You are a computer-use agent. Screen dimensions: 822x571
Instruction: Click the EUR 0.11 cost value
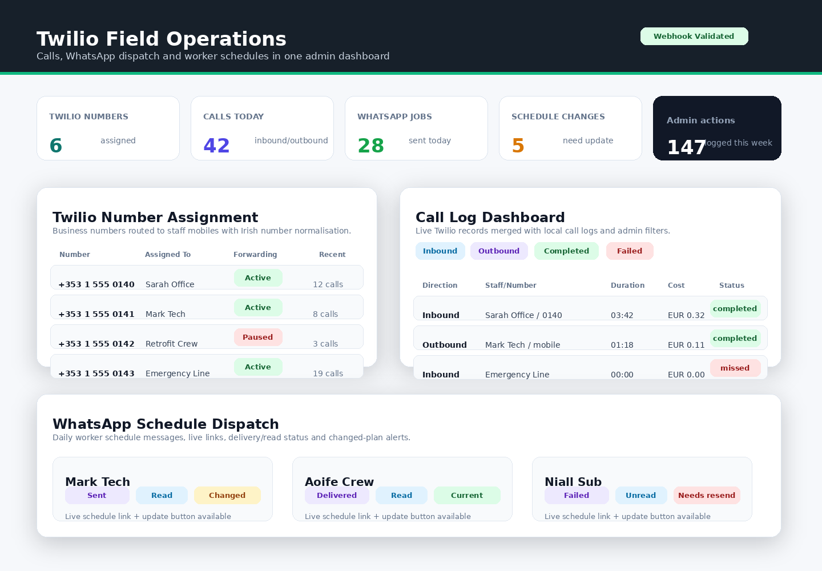point(686,345)
